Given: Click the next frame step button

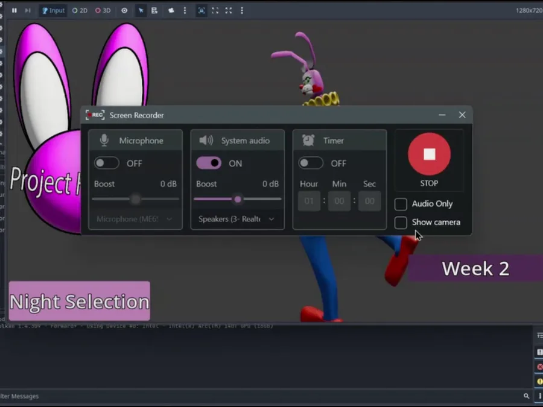Looking at the screenshot, I should coord(28,11).
